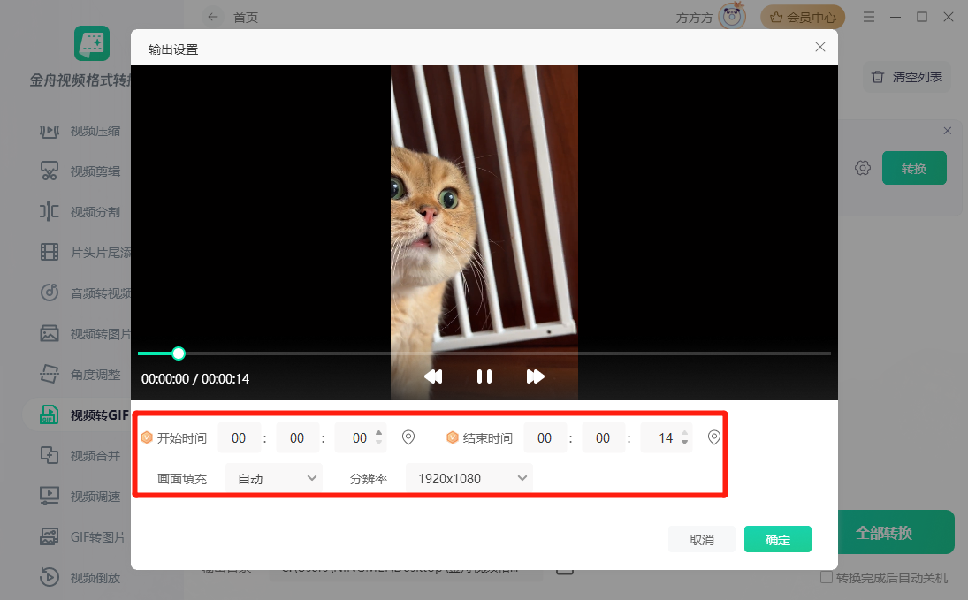The image size is (968, 600).
Task: Open the 画面填充 dropdown set to 自动
Action: (273, 477)
